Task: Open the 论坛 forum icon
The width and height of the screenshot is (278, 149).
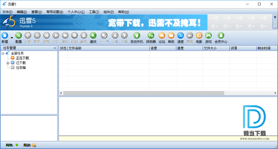Action: click(162, 36)
